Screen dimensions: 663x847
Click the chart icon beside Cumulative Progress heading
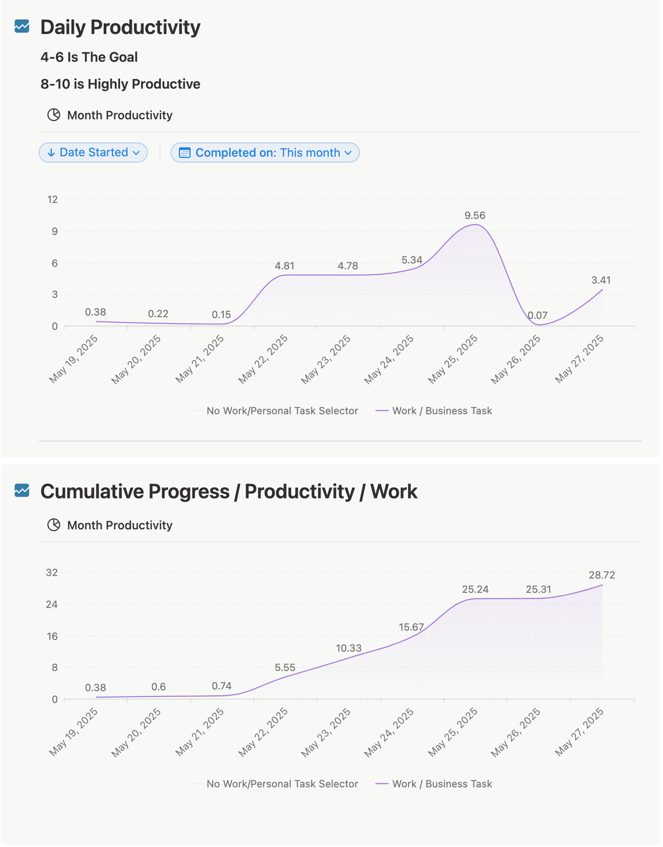pyautogui.click(x=22, y=491)
